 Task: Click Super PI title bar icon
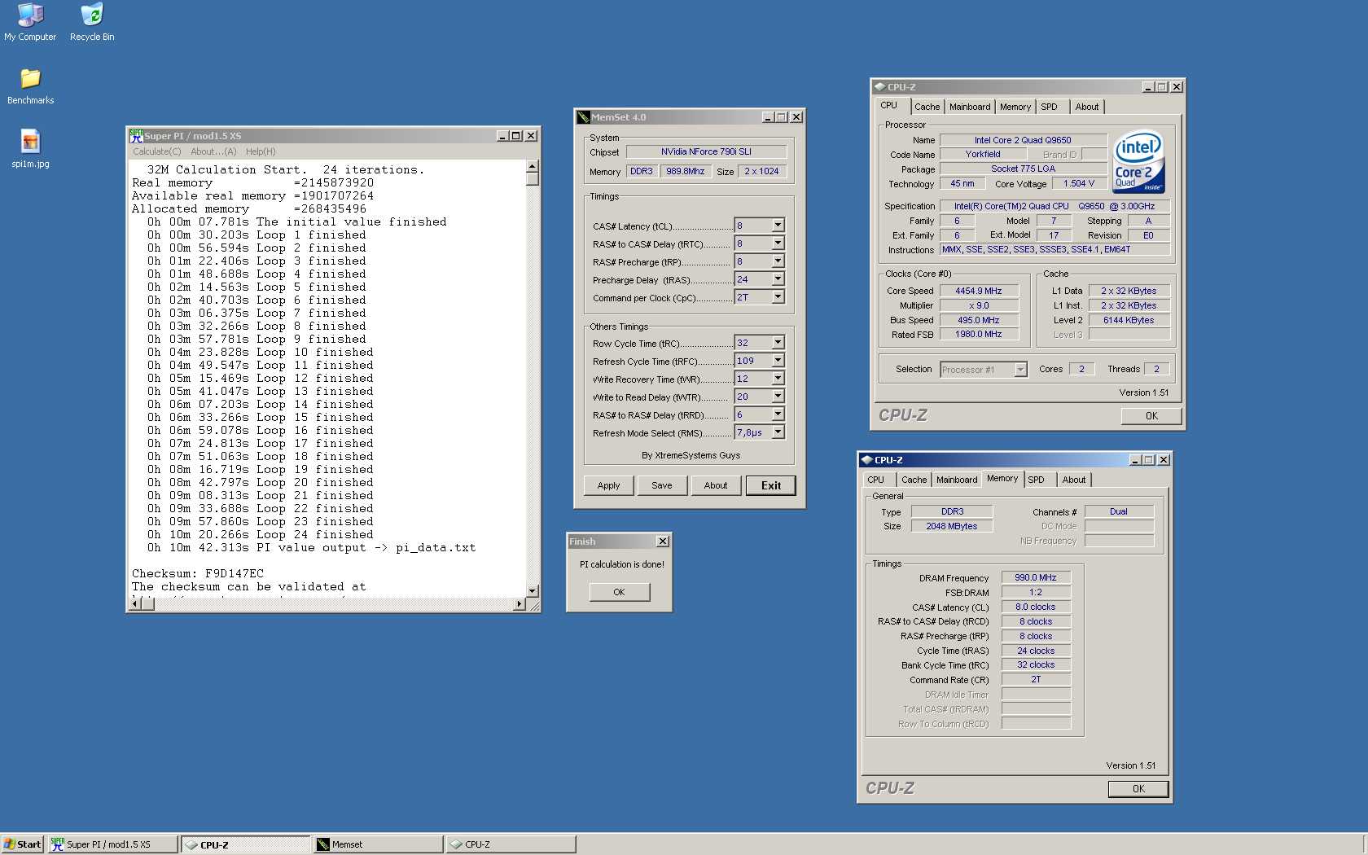click(136, 136)
